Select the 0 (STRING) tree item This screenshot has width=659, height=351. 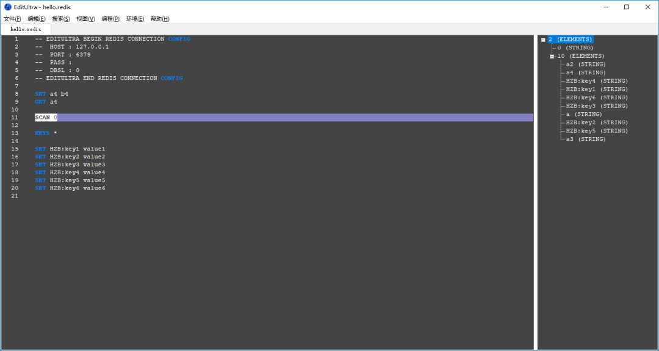[575, 48]
